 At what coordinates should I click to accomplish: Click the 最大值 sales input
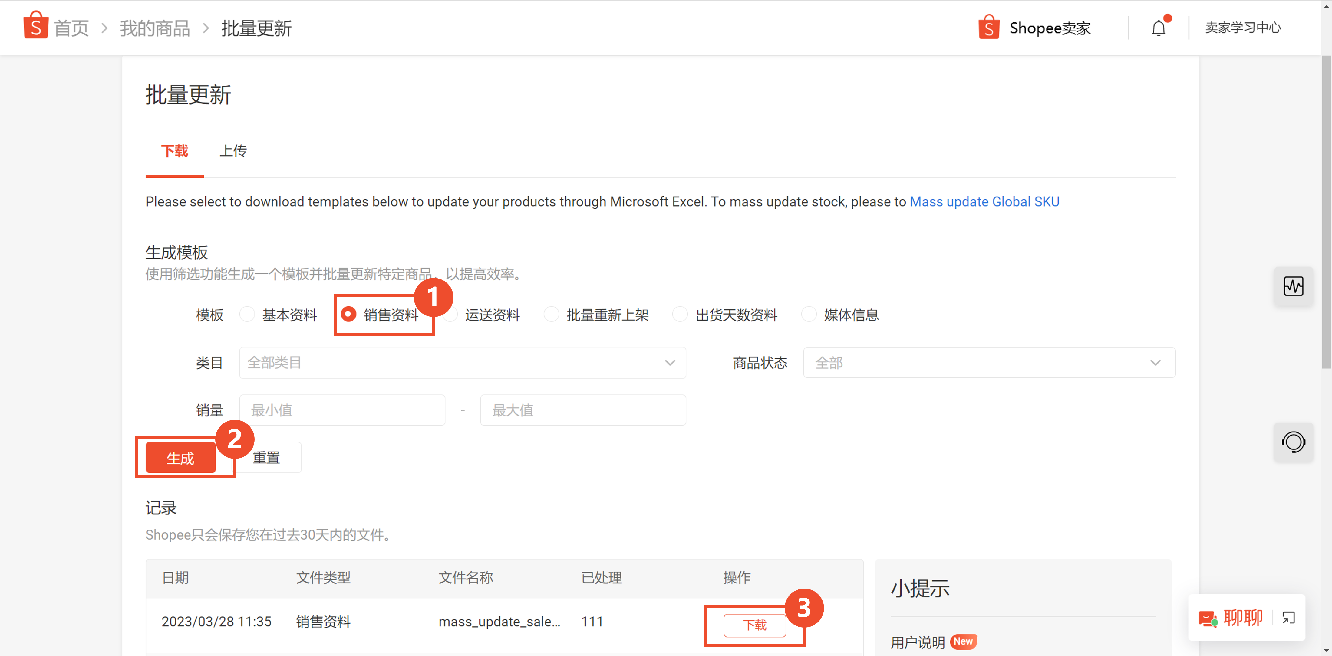coord(583,410)
